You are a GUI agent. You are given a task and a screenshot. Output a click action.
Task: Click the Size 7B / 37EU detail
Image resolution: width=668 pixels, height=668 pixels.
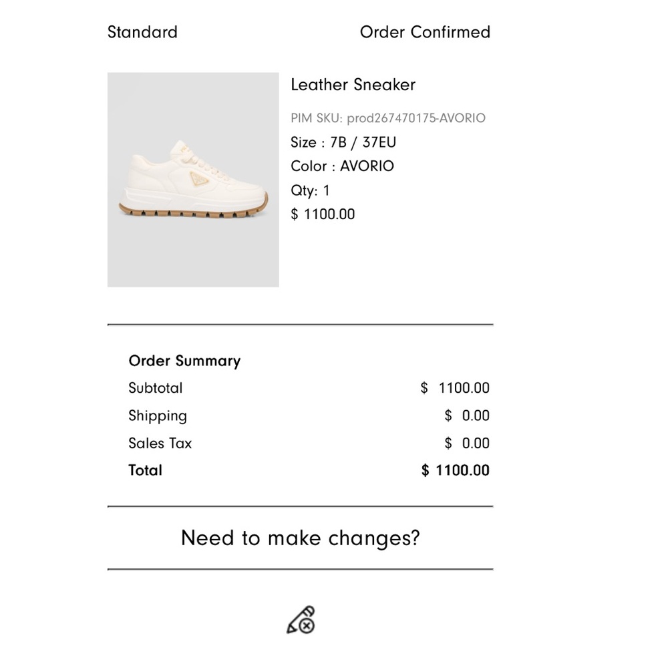[343, 142]
